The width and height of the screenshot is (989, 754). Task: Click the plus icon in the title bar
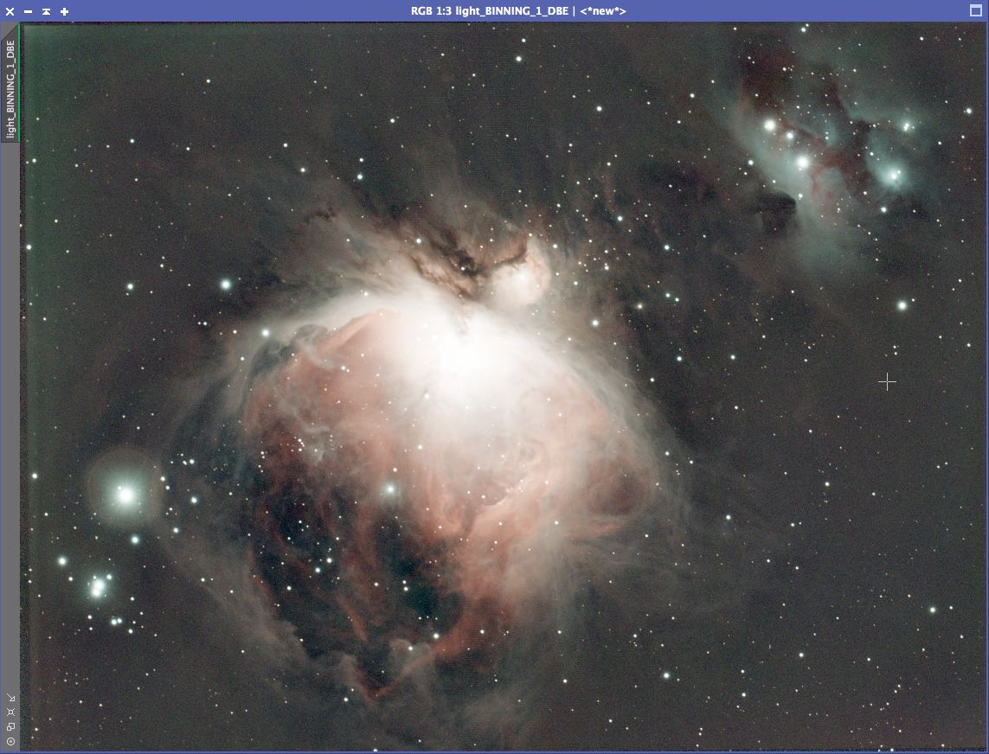(64, 11)
